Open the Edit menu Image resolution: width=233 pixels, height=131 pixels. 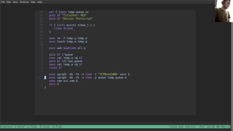click(x=9, y=2)
